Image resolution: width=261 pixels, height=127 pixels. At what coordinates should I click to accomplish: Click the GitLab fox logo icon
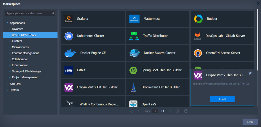click(198, 36)
